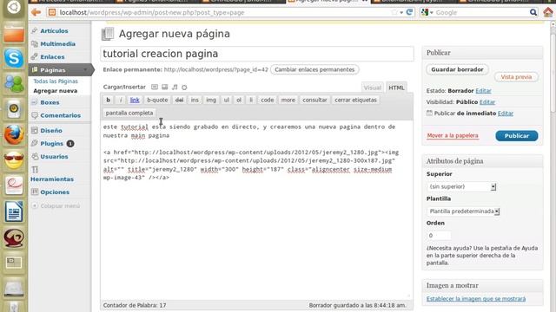Click the b bold quicktag button
The width and height of the screenshot is (556, 312).
coord(108,101)
